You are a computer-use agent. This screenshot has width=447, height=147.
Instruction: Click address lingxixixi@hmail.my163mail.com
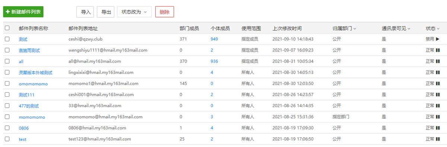[101, 73]
